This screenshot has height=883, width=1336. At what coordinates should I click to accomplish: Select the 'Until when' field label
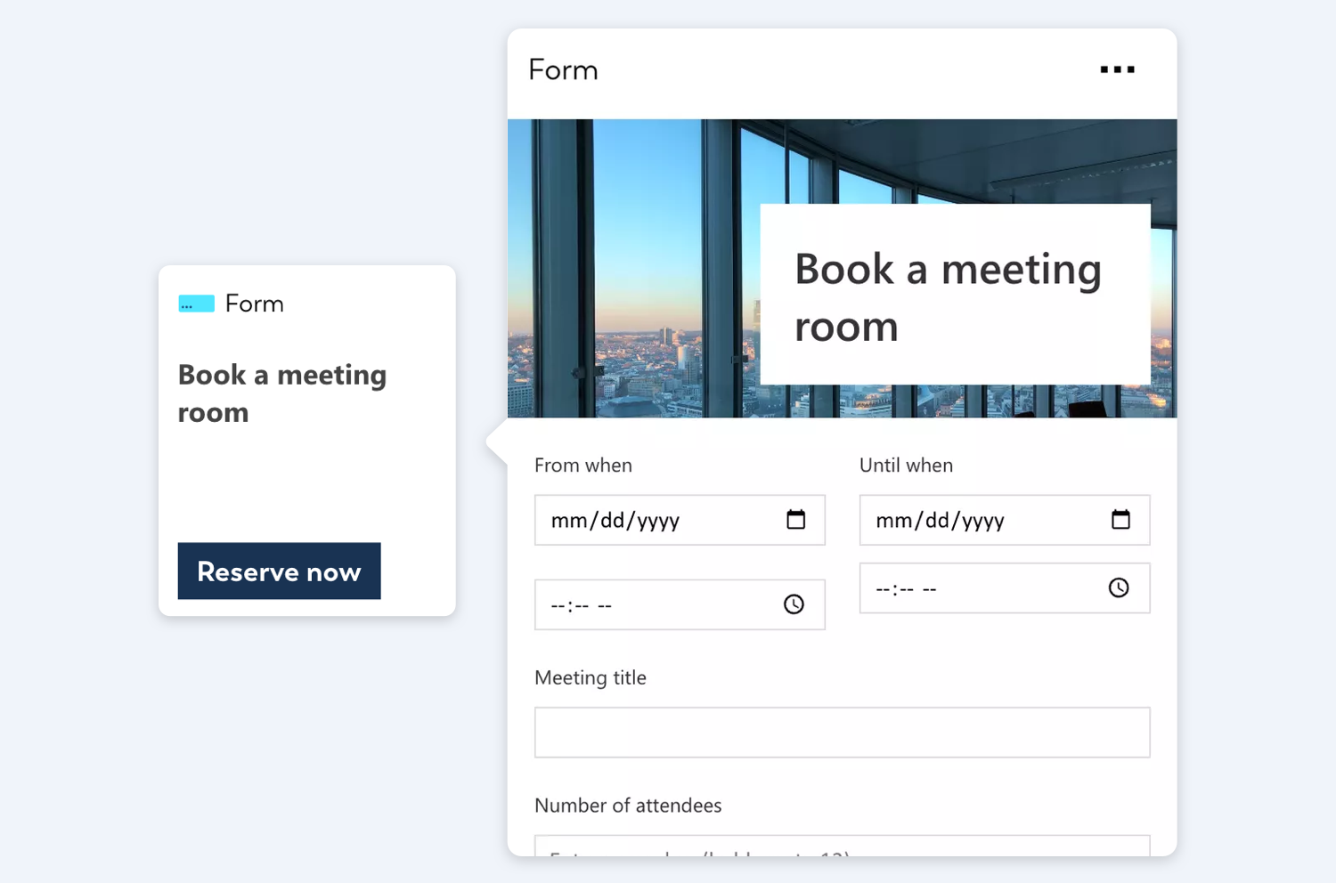coord(906,465)
